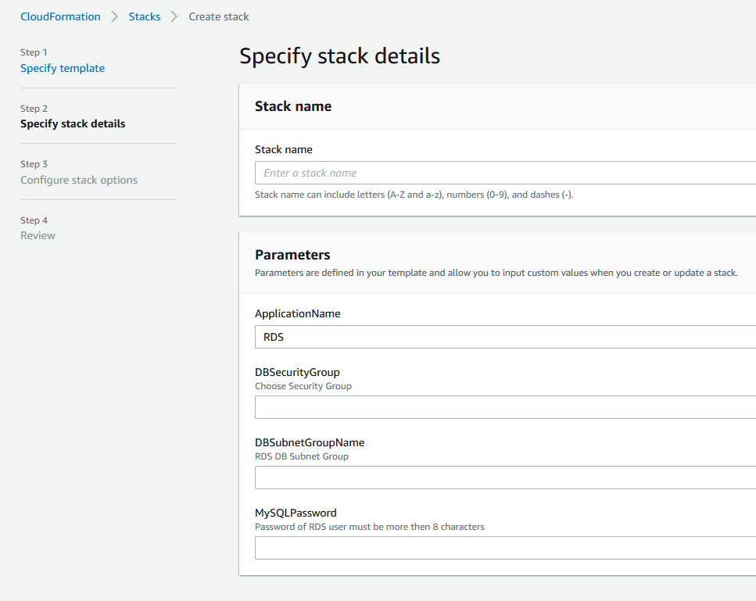This screenshot has height=601, width=756.
Task: Click the Parameters section heading
Action: 292,255
